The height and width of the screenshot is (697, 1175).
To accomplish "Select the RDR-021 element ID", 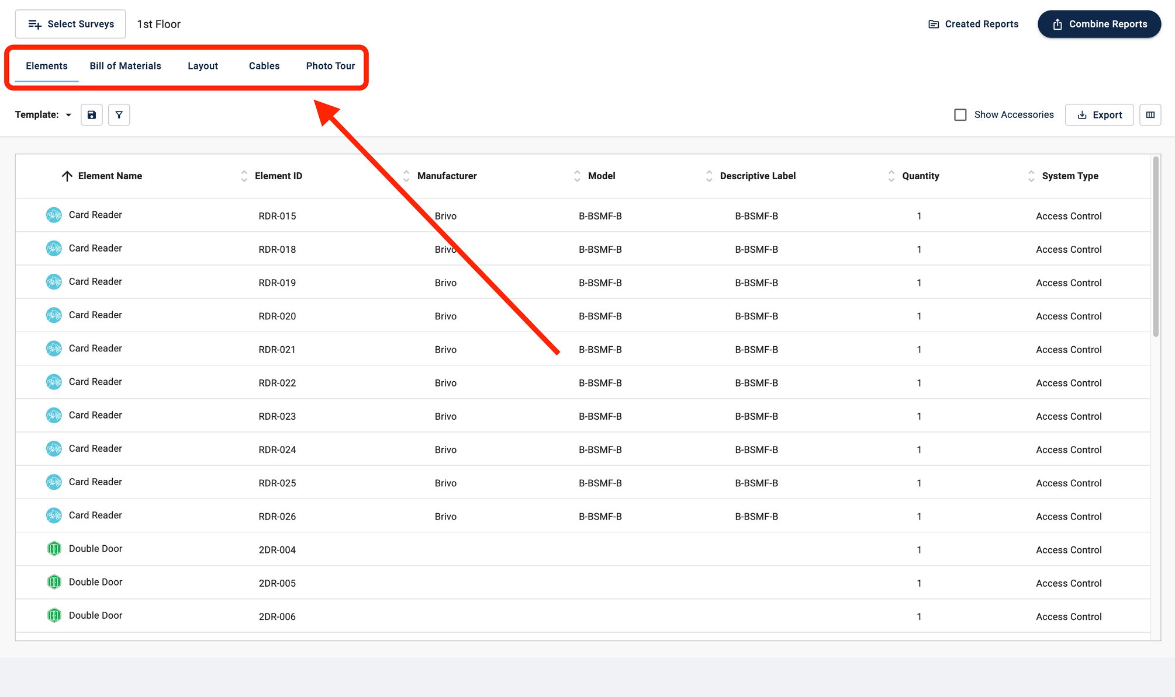I will click(277, 350).
